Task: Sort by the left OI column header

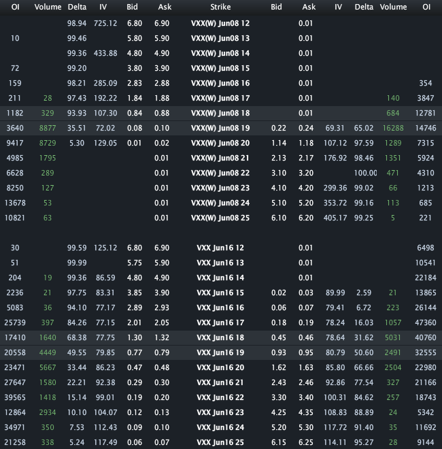Action: click(x=15, y=7)
